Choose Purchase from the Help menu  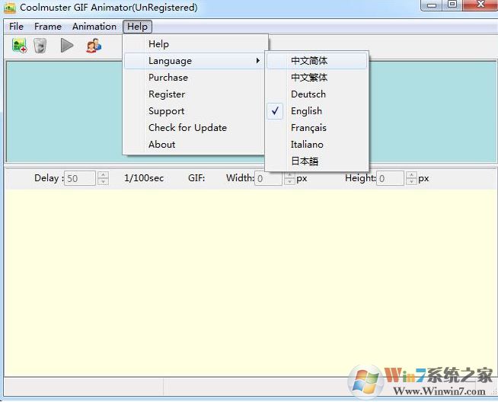pyautogui.click(x=194, y=78)
